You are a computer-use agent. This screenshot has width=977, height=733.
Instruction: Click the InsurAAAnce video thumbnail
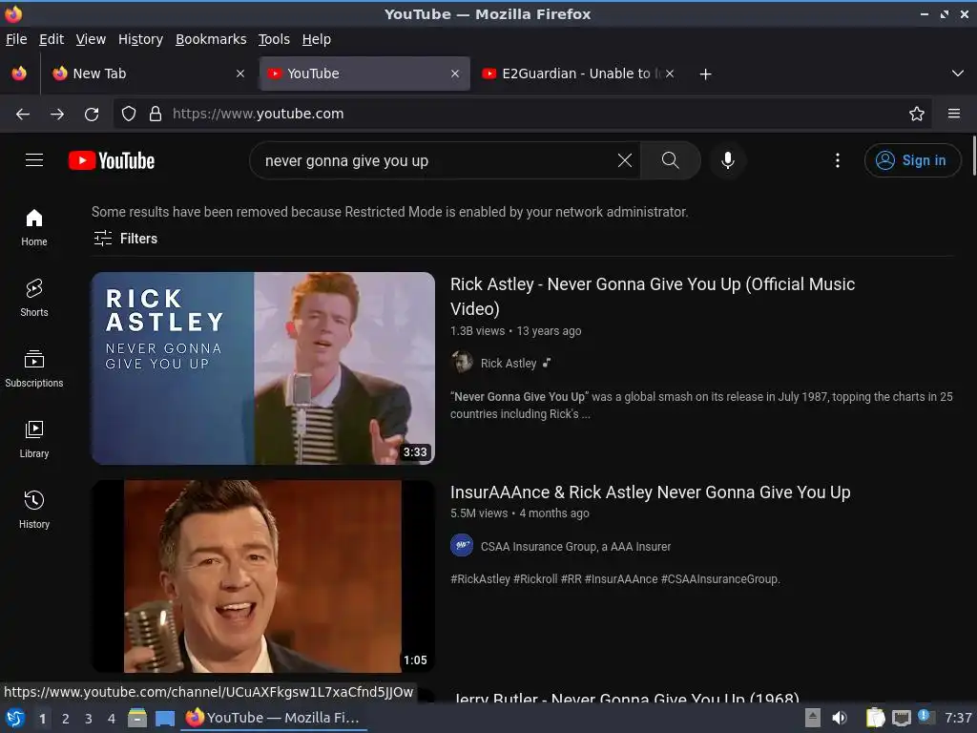(263, 576)
